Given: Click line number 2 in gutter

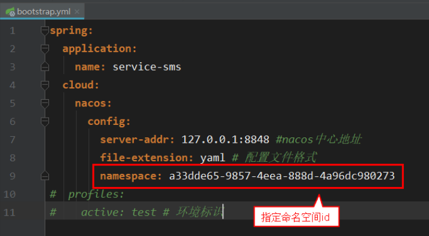Looking at the screenshot, I should pos(13,48).
